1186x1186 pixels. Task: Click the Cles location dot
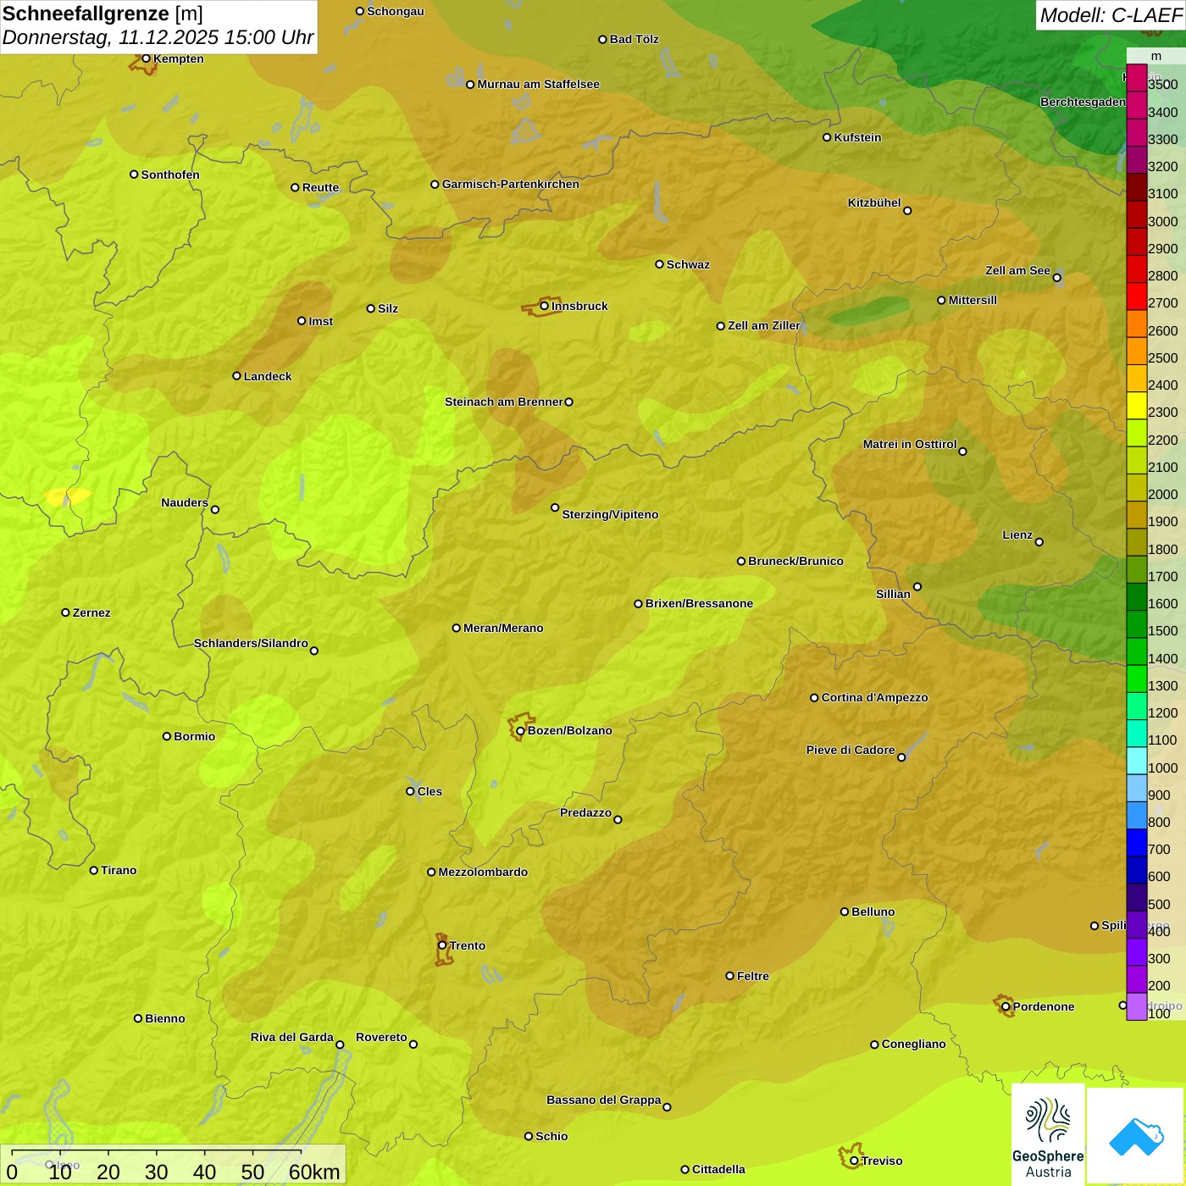[x=410, y=791]
